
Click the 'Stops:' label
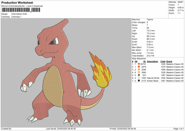tap(135, 25)
